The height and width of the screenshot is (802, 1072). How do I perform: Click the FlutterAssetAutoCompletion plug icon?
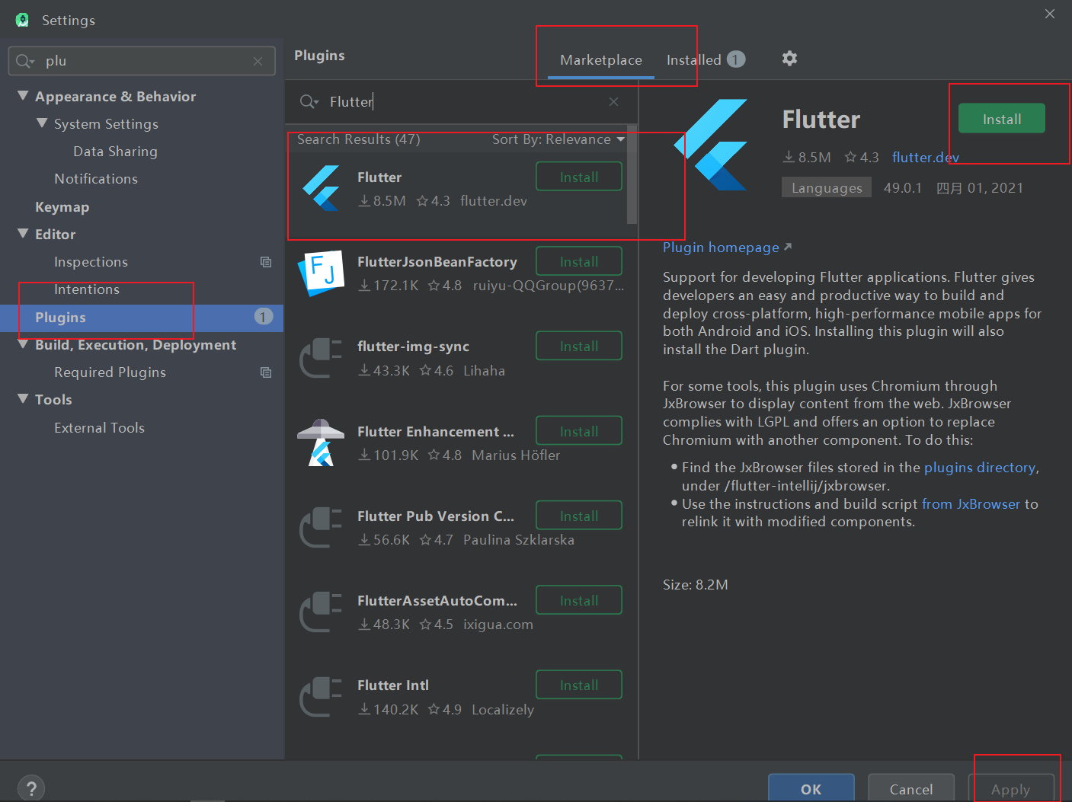pyautogui.click(x=321, y=612)
